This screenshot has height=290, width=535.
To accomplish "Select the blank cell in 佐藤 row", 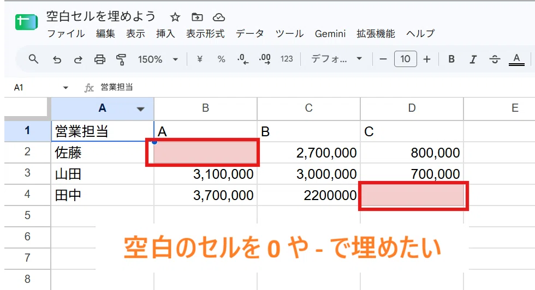I will (205, 152).
